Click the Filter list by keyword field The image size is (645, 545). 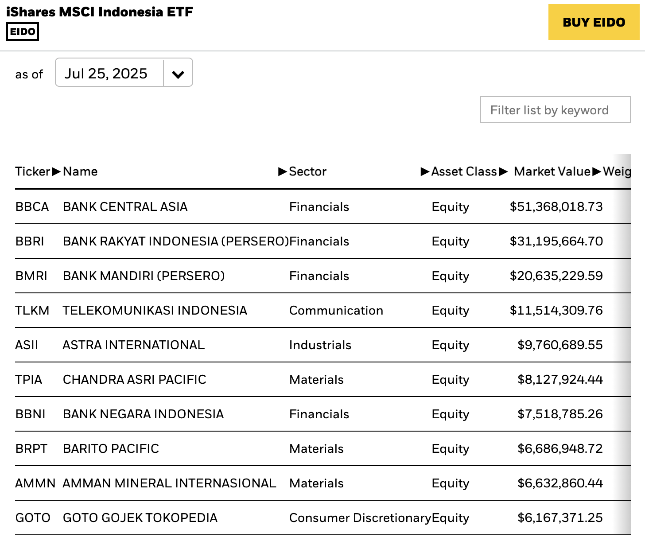point(555,109)
